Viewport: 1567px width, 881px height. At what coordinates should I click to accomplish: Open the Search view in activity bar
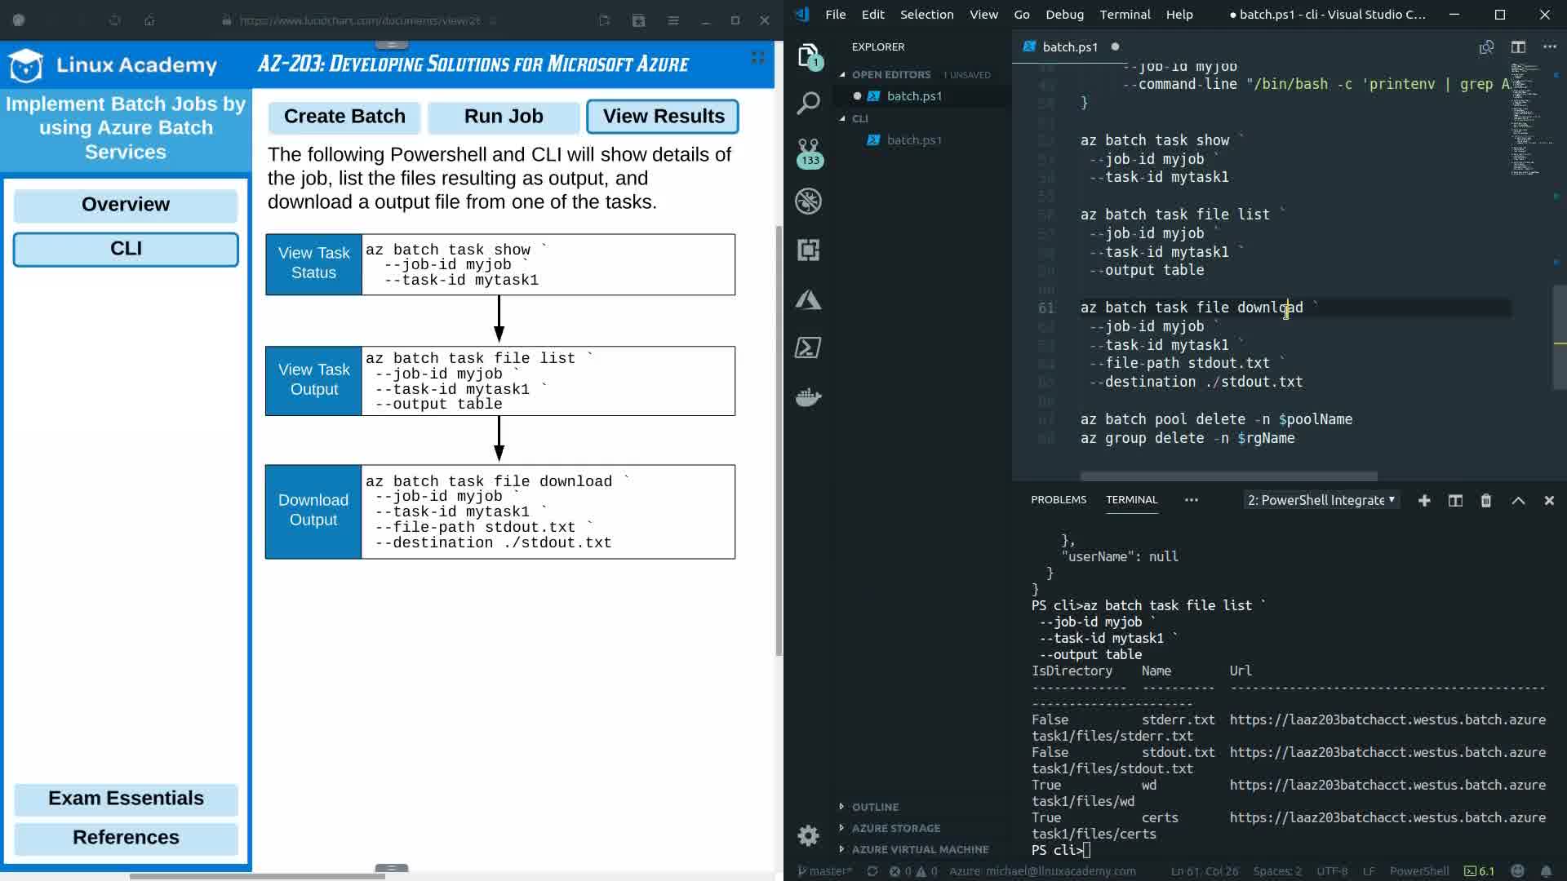[808, 104]
